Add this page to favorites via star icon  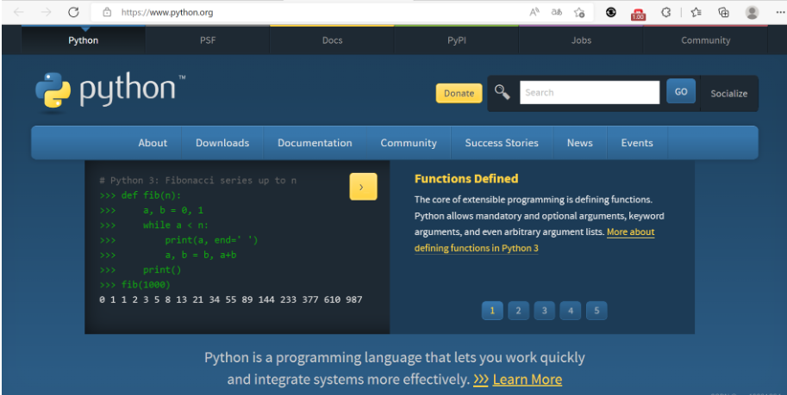[580, 12]
